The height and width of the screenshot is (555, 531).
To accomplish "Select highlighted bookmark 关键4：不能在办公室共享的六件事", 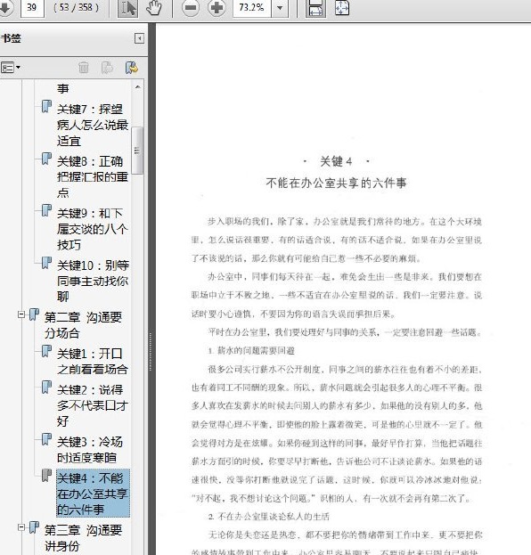I will 93,494.
